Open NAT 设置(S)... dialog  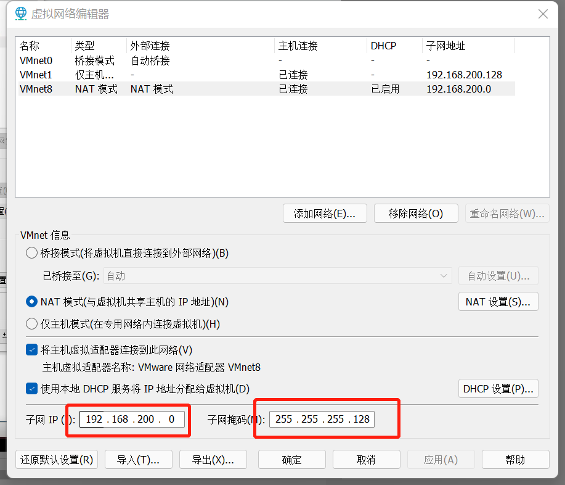[498, 302]
